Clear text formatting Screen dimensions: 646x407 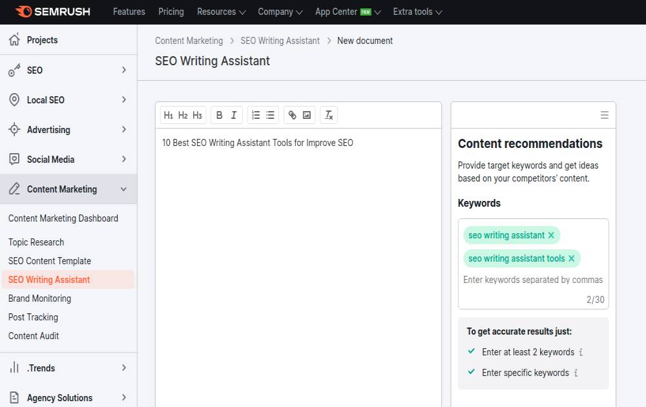(x=329, y=116)
